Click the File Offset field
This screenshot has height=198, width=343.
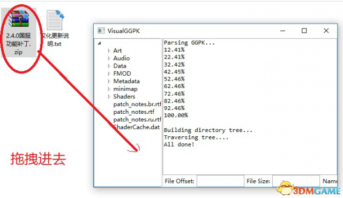(220, 181)
